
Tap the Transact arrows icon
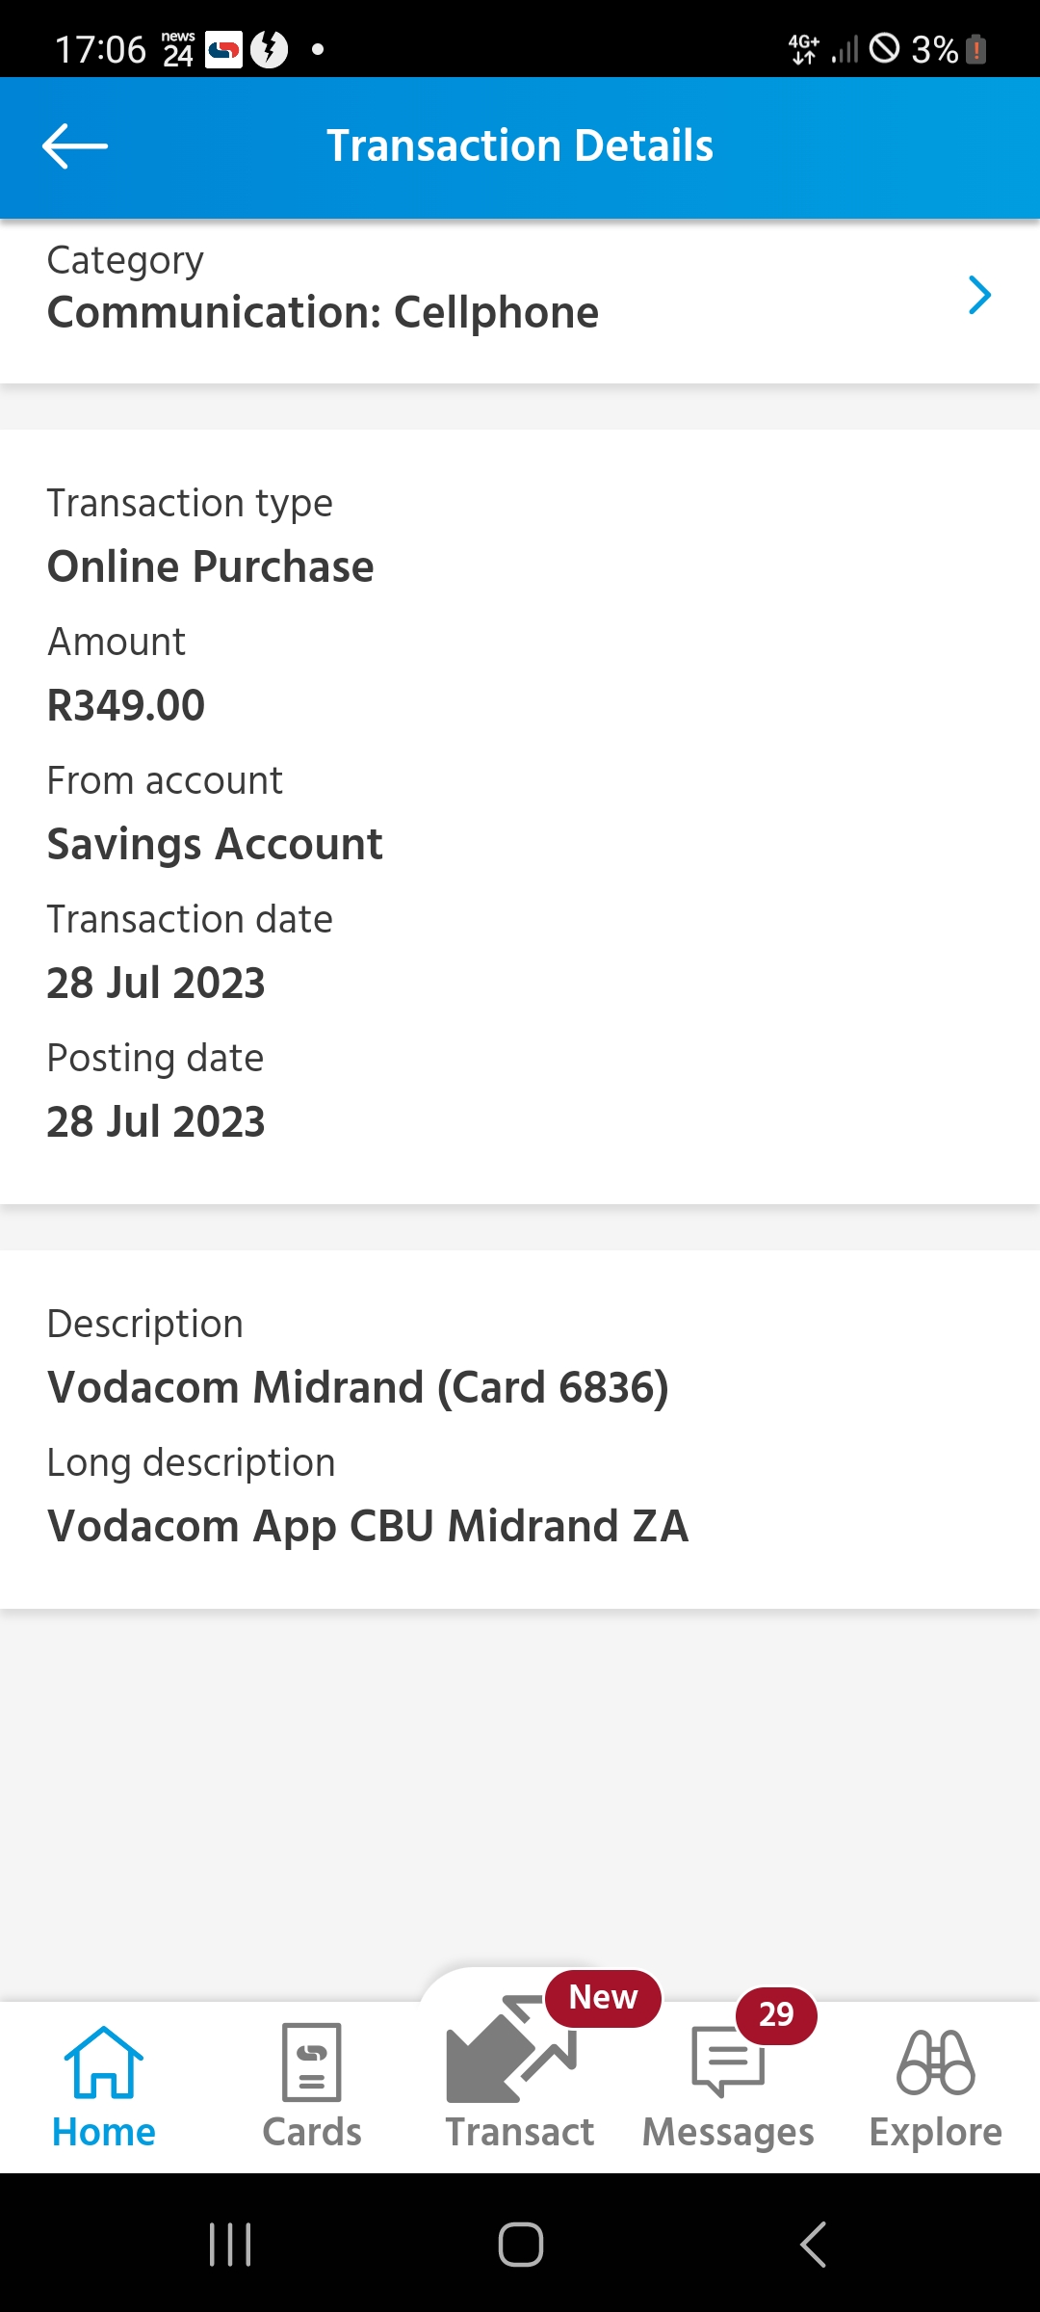coord(510,2052)
